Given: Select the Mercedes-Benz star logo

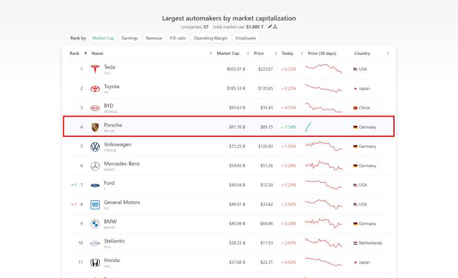Looking at the screenshot, I should click(x=95, y=166).
